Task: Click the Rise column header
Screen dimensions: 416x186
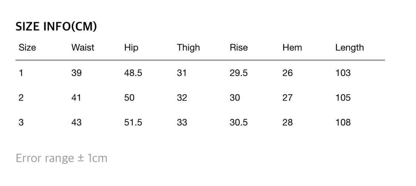Action: coord(239,48)
